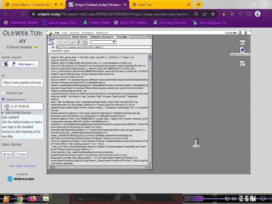
Task: Click the Reload emulator button
Action: pyautogui.click(x=21, y=154)
